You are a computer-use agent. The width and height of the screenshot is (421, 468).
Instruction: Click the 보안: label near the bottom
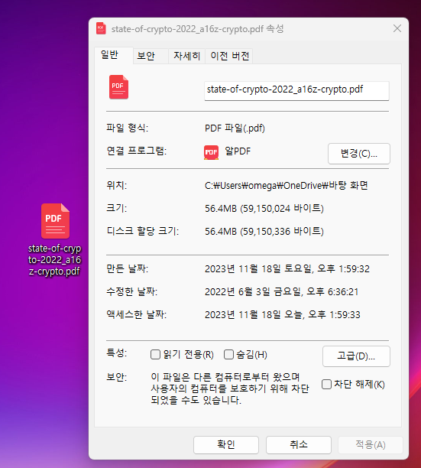coord(117,377)
